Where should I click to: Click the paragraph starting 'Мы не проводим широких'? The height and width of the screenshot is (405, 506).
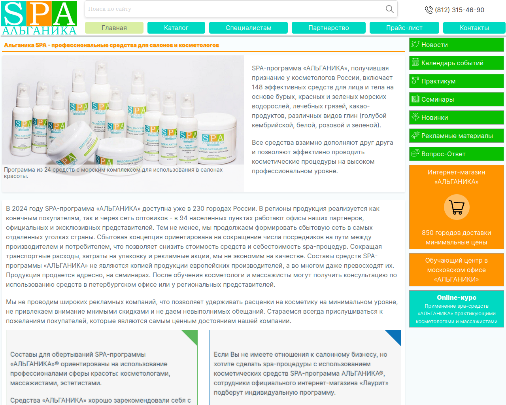coord(202,311)
